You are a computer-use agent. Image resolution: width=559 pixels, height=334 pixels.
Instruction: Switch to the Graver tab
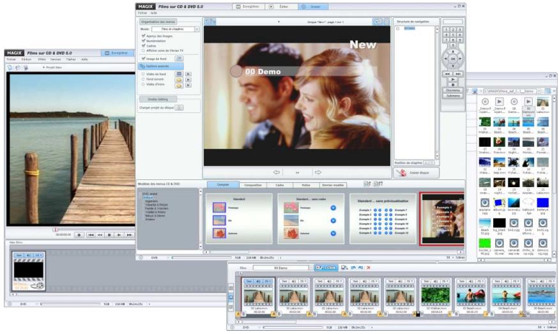coord(314,7)
